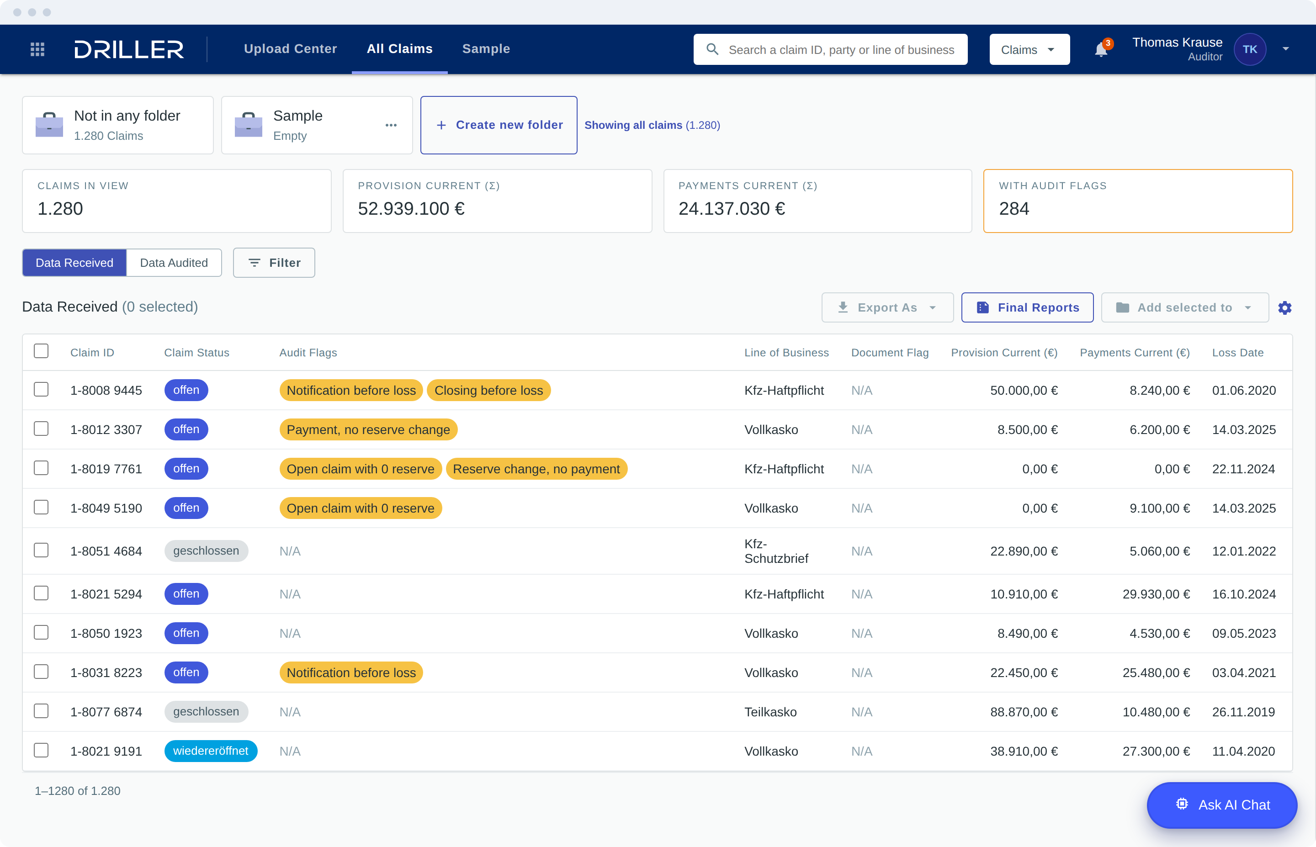This screenshot has width=1316, height=847.
Task: Select claim 1-8021 5294 checkbox
Action: point(41,593)
